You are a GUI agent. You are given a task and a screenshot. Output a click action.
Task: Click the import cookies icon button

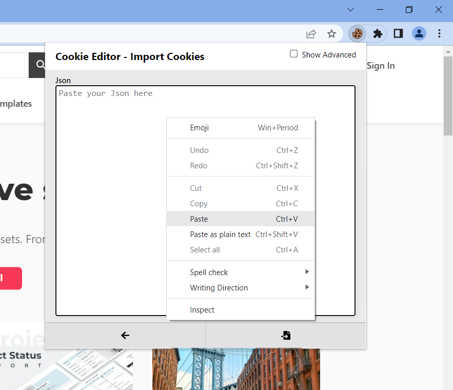[x=286, y=336]
